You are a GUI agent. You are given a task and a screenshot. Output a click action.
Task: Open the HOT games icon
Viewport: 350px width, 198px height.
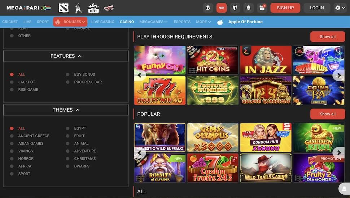(93, 8)
